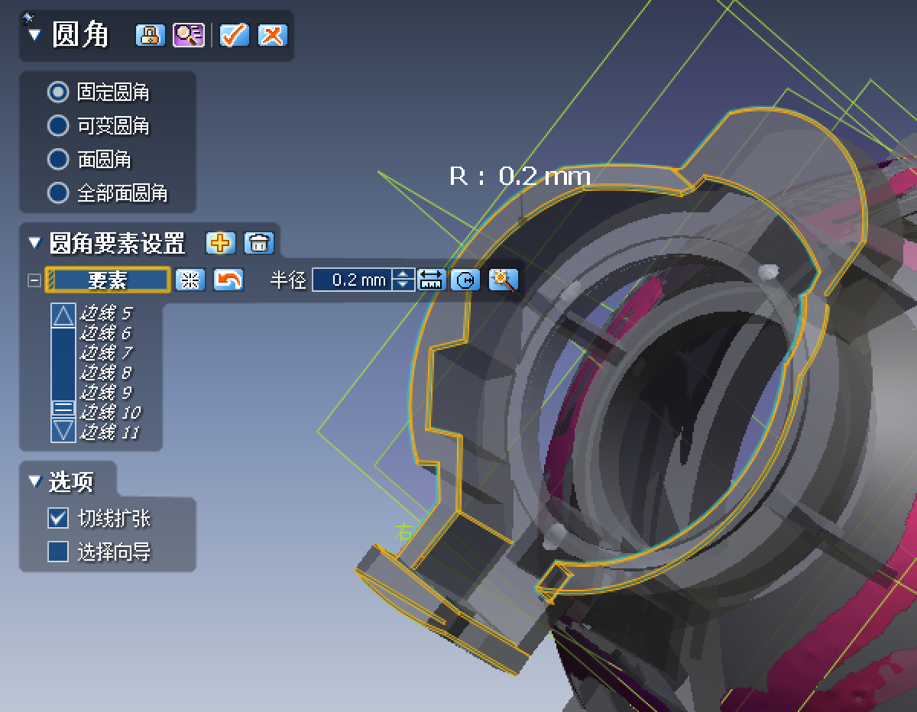Click the edge list scrollbar thumb
Viewport: 917px width, 712px height.
tap(63, 409)
